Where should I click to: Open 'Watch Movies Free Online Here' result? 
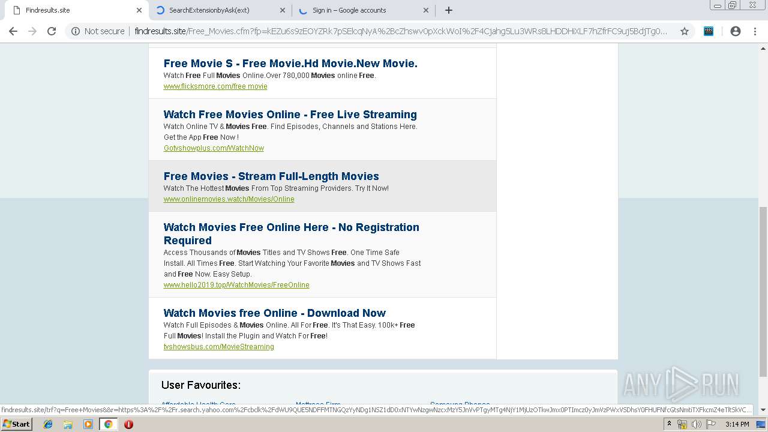[x=292, y=234]
